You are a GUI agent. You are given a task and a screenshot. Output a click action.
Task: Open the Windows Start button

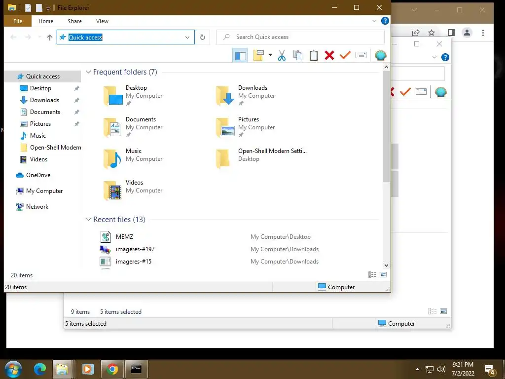[13, 369]
